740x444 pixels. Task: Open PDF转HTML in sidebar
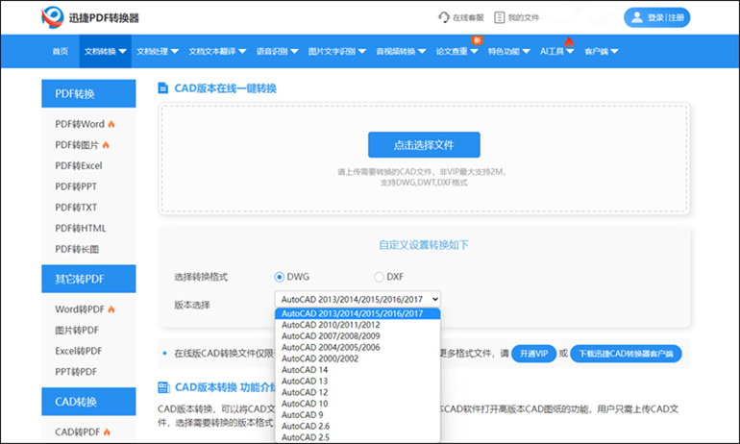81,229
